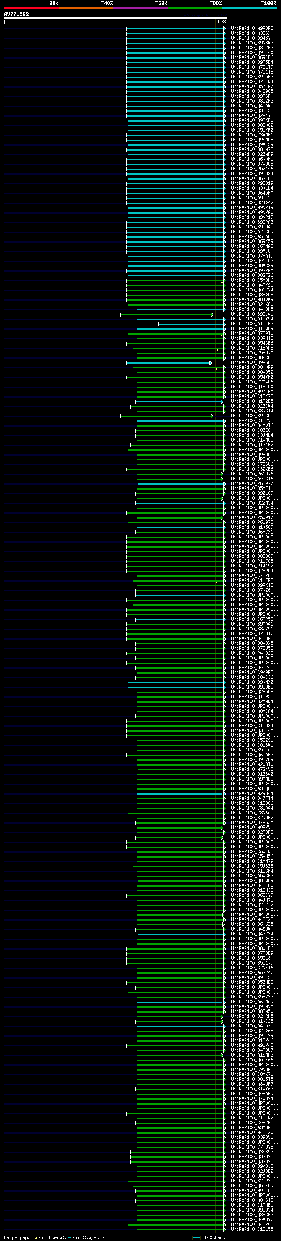
Task: Click the cyan ~100% identity legend segment
Action: click(250, 8)
